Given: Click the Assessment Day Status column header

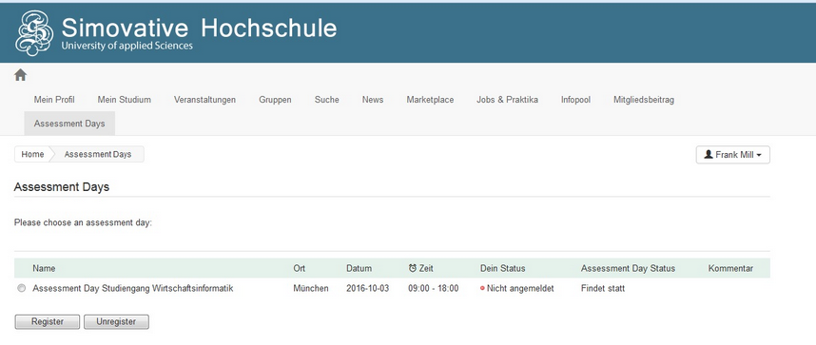Looking at the screenshot, I should tap(628, 269).
